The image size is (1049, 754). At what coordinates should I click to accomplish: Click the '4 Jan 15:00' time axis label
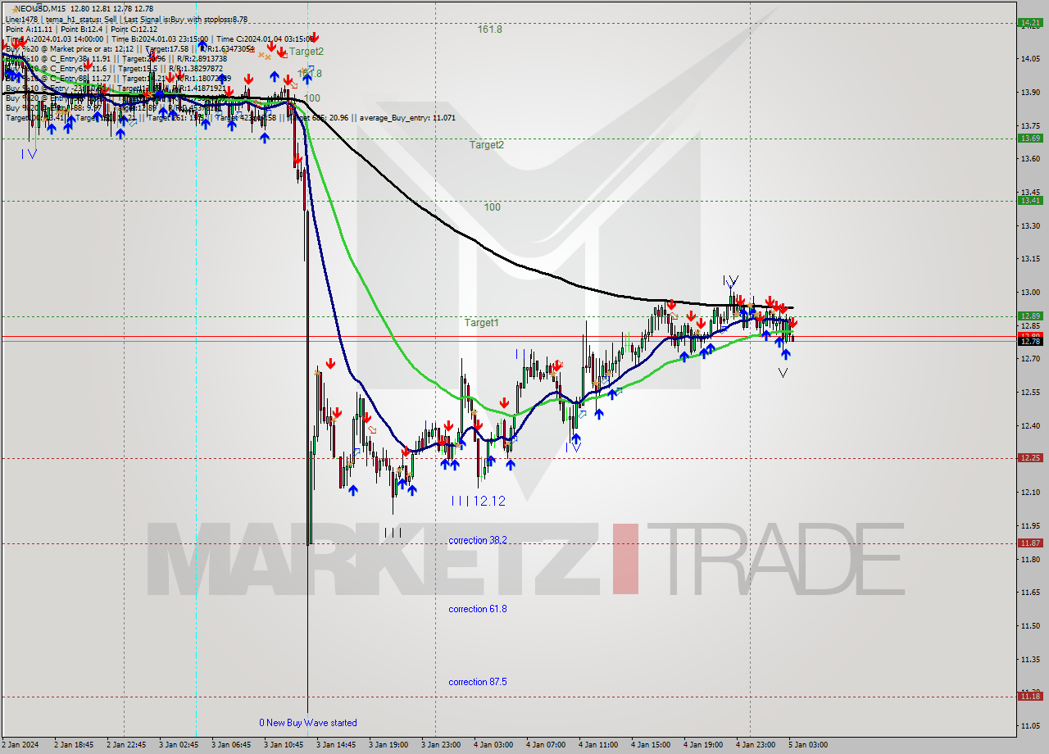coord(652,745)
